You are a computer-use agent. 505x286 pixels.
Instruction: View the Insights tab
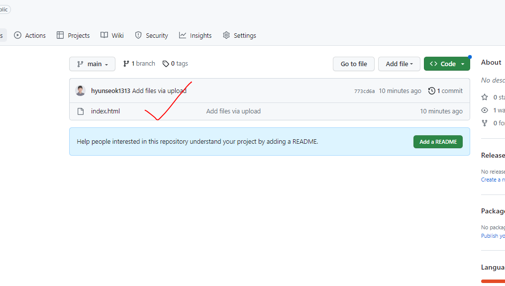tap(196, 35)
